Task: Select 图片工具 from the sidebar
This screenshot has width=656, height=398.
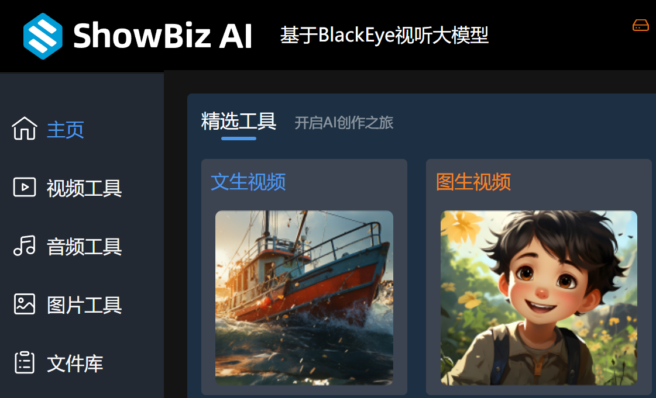Action: [84, 305]
